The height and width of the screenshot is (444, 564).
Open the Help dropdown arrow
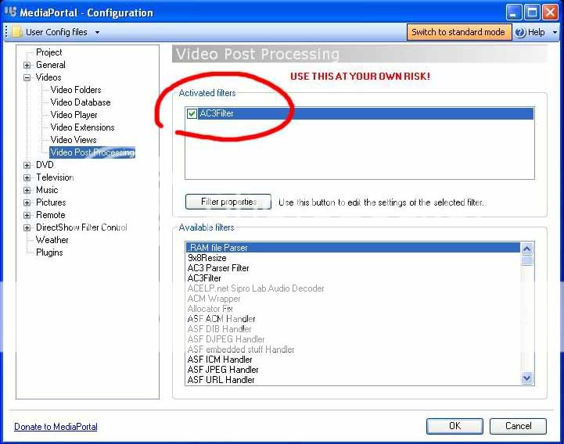[555, 33]
